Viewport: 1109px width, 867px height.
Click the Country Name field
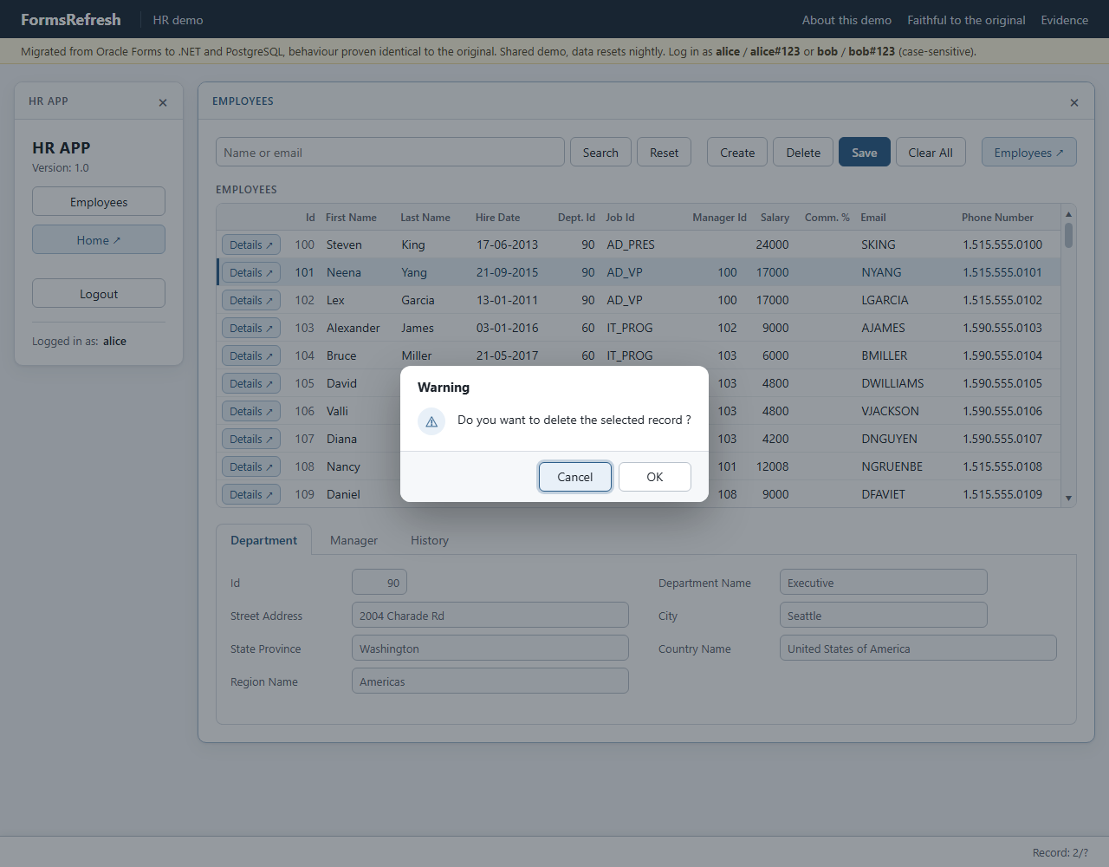(918, 649)
